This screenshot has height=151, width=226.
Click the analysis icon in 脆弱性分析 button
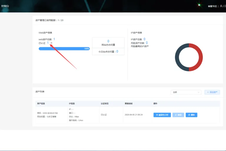[157, 115]
